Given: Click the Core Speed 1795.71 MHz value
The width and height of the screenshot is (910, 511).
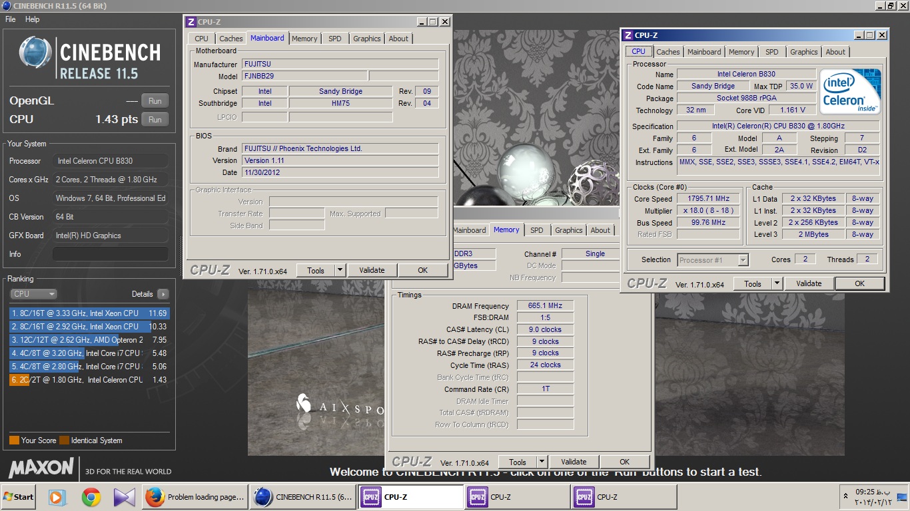Looking at the screenshot, I should [x=709, y=199].
